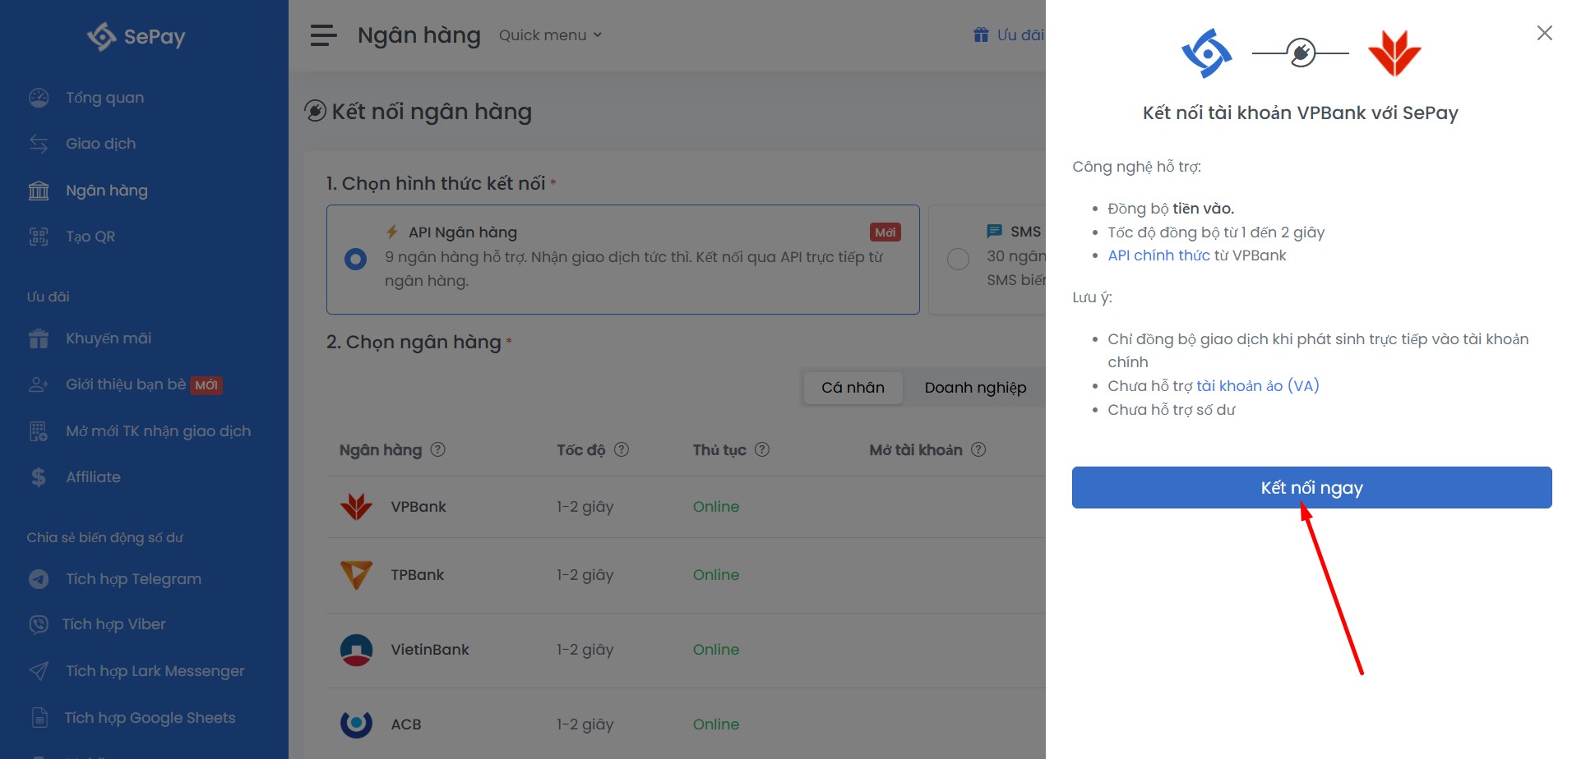Click the Affiliate dollar icon
1572x759 pixels.
tap(39, 477)
